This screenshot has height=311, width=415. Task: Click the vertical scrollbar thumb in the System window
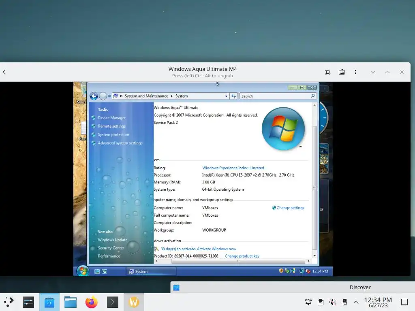pos(314,188)
